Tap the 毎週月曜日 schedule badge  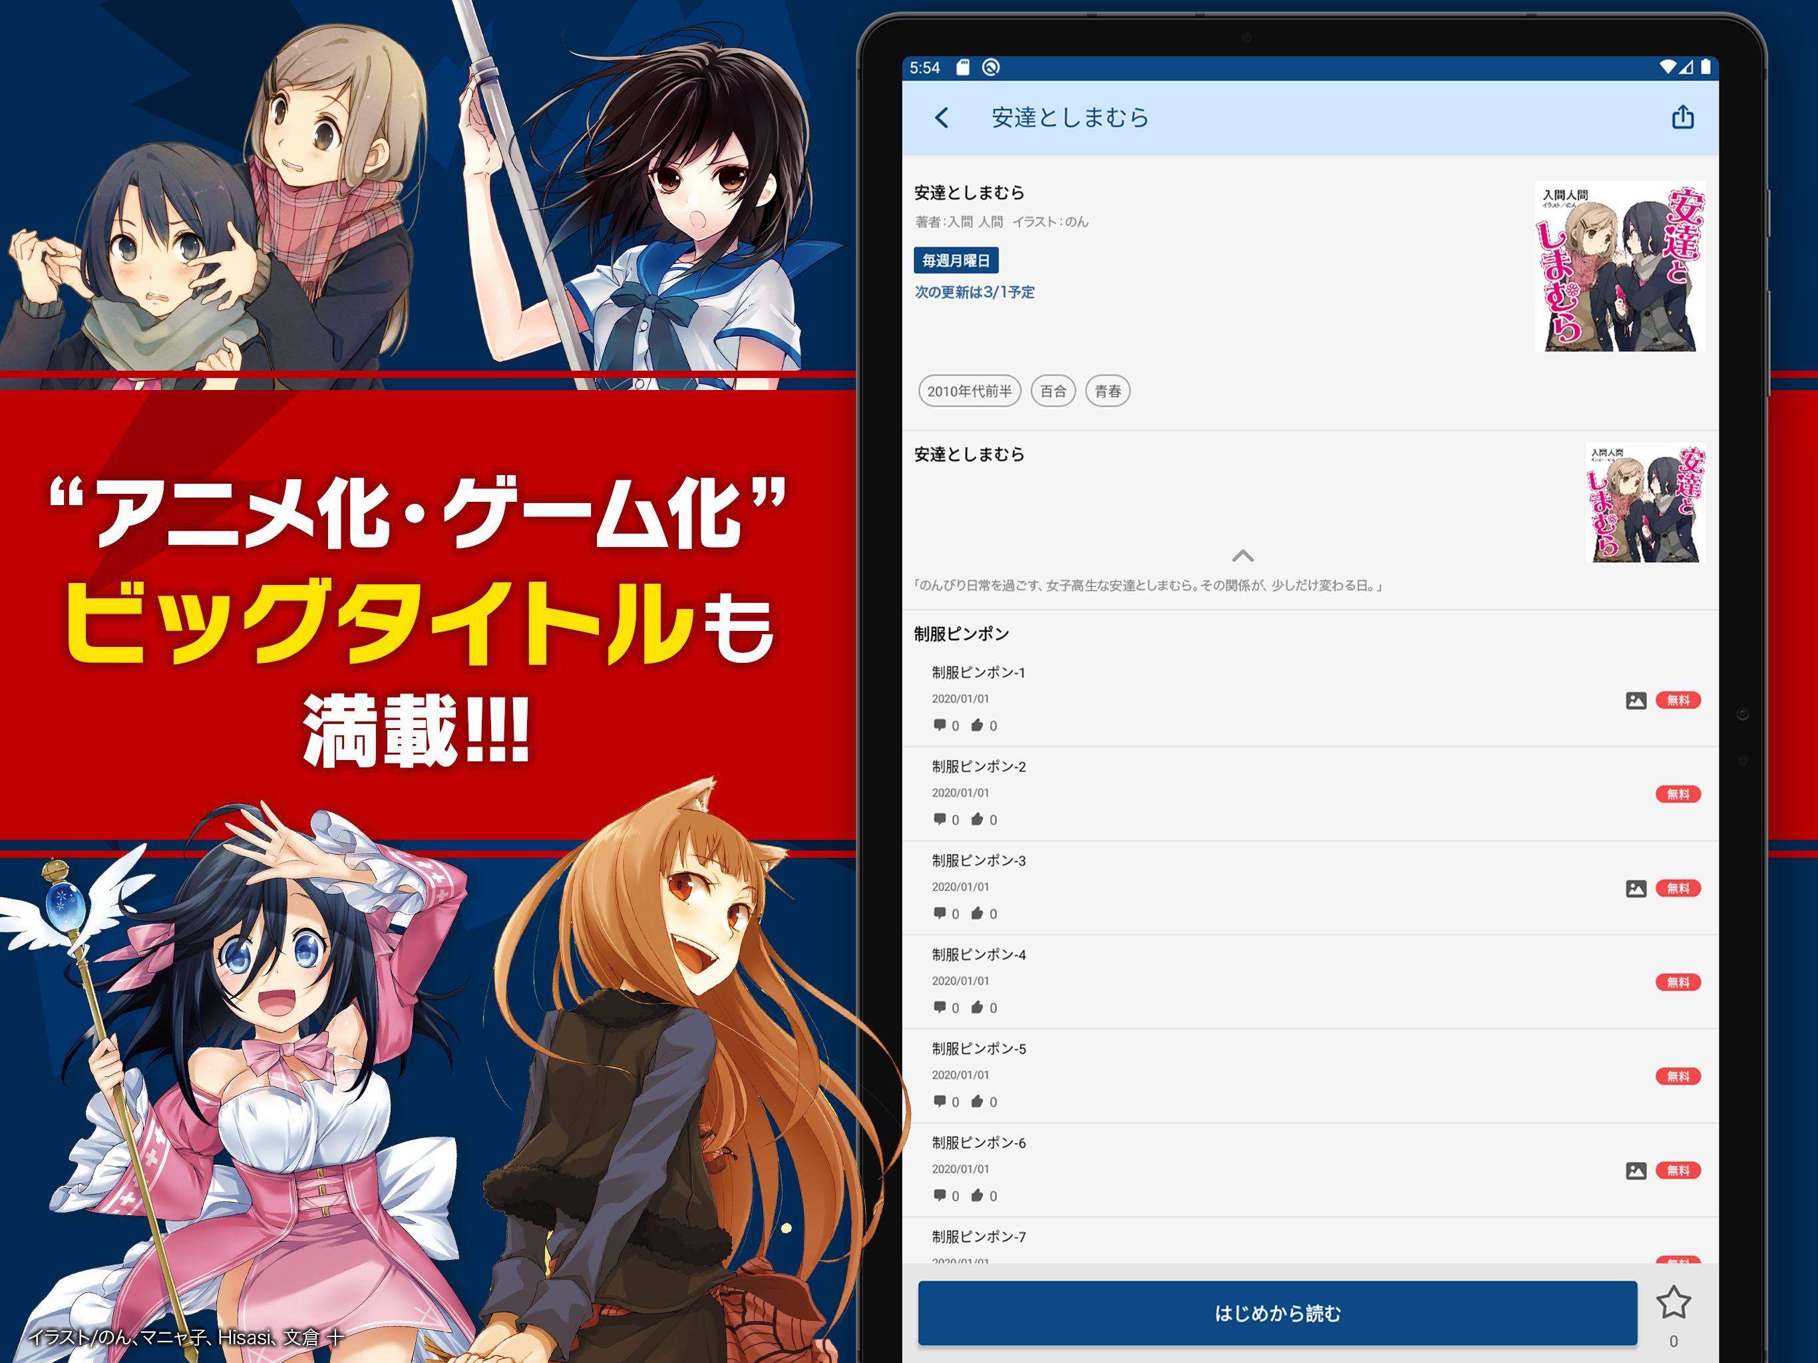[956, 261]
